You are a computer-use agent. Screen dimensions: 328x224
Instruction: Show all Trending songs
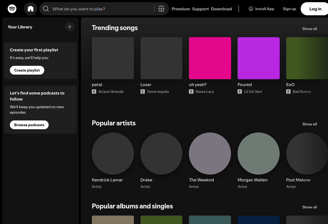pyautogui.click(x=310, y=29)
